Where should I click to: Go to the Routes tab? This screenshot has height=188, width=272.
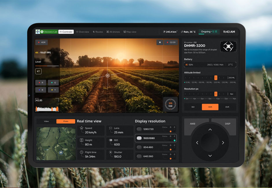[98, 32]
